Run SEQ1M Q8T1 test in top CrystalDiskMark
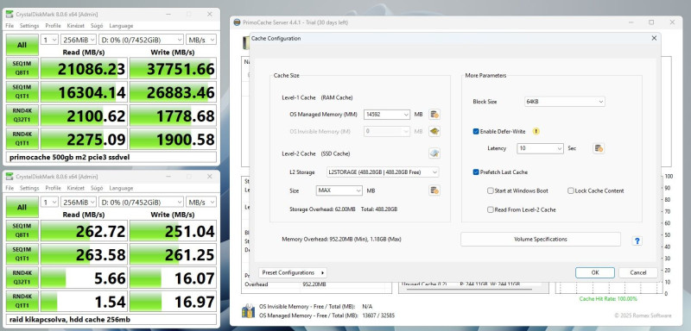This screenshot has width=691, height=331. [x=22, y=68]
